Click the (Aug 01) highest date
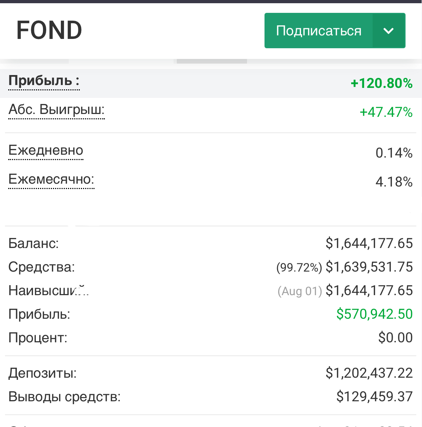 point(300,291)
